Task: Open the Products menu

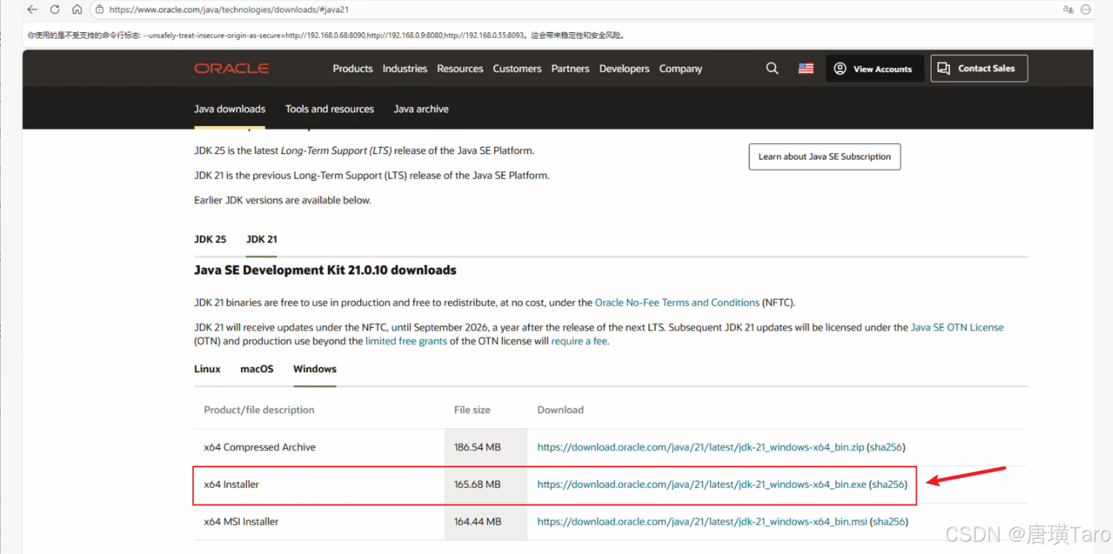Action: [x=353, y=68]
